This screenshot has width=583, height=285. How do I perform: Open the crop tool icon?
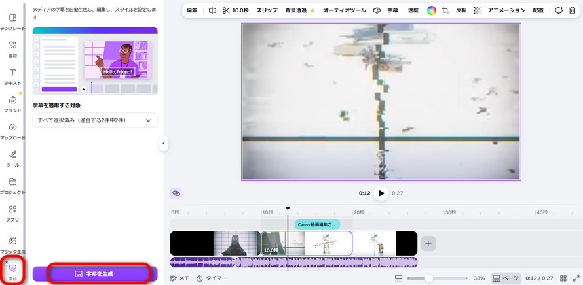(x=445, y=10)
